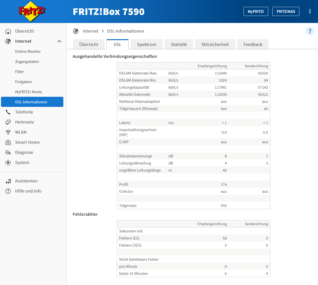Open the FRITZ!NAS button
Viewport: 318px width, 285px height.
286,11
